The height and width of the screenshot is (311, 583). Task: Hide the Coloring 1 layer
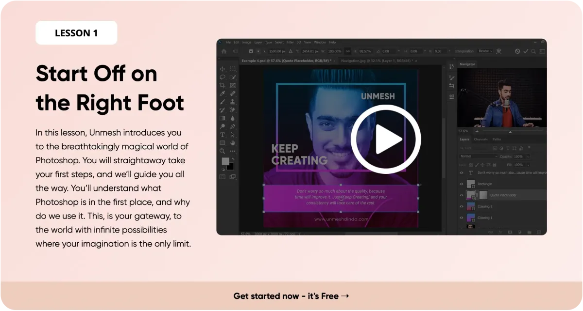click(462, 218)
